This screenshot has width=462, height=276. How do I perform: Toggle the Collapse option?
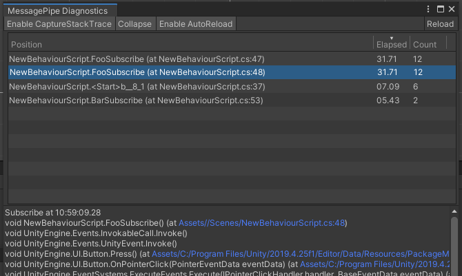pyautogui.click(x=134, y=24)
